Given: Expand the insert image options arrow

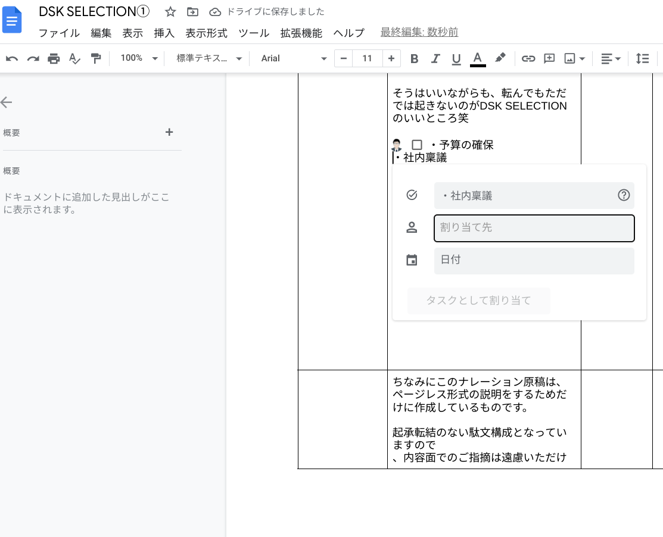Looking at the screenshot, I should [x=582, y=59].
